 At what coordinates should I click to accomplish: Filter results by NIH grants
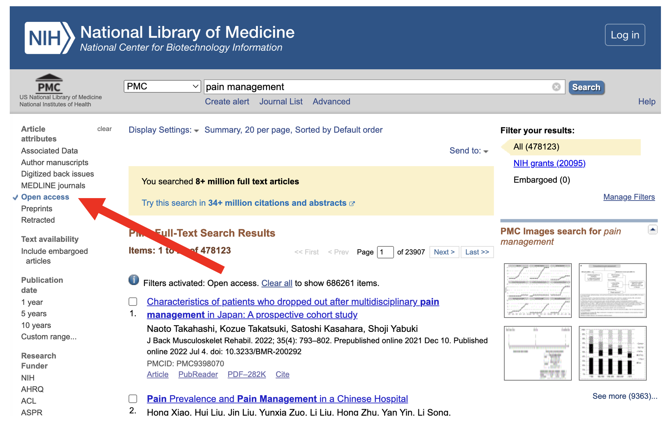click(549, 163)
